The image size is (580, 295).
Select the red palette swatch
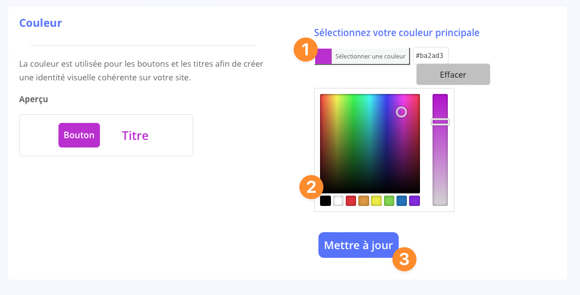point(351,201)
